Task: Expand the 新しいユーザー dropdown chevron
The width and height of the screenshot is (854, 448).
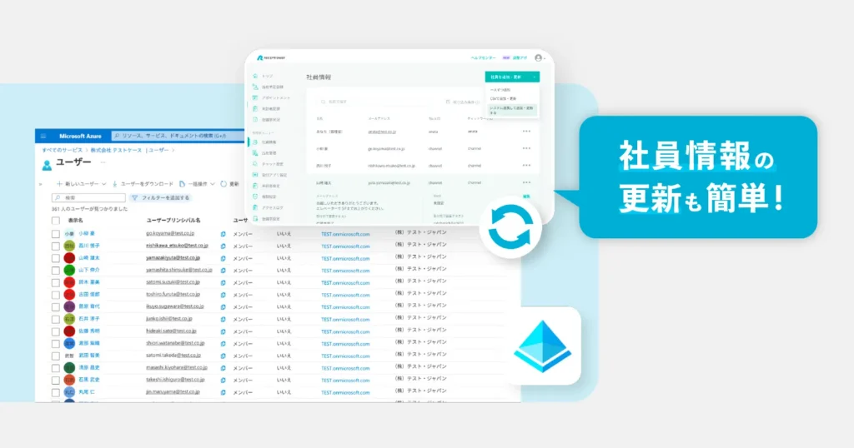Action: (x=104, y=184)
